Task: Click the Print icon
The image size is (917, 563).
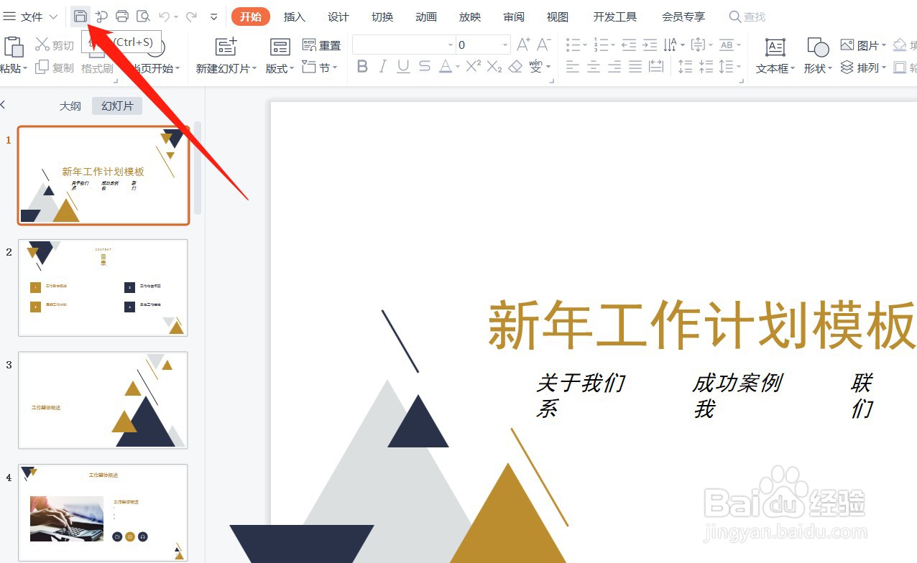Action: [122, 16]
